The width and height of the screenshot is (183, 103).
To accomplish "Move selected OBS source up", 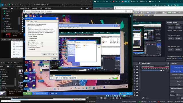I will coord(125,98).
